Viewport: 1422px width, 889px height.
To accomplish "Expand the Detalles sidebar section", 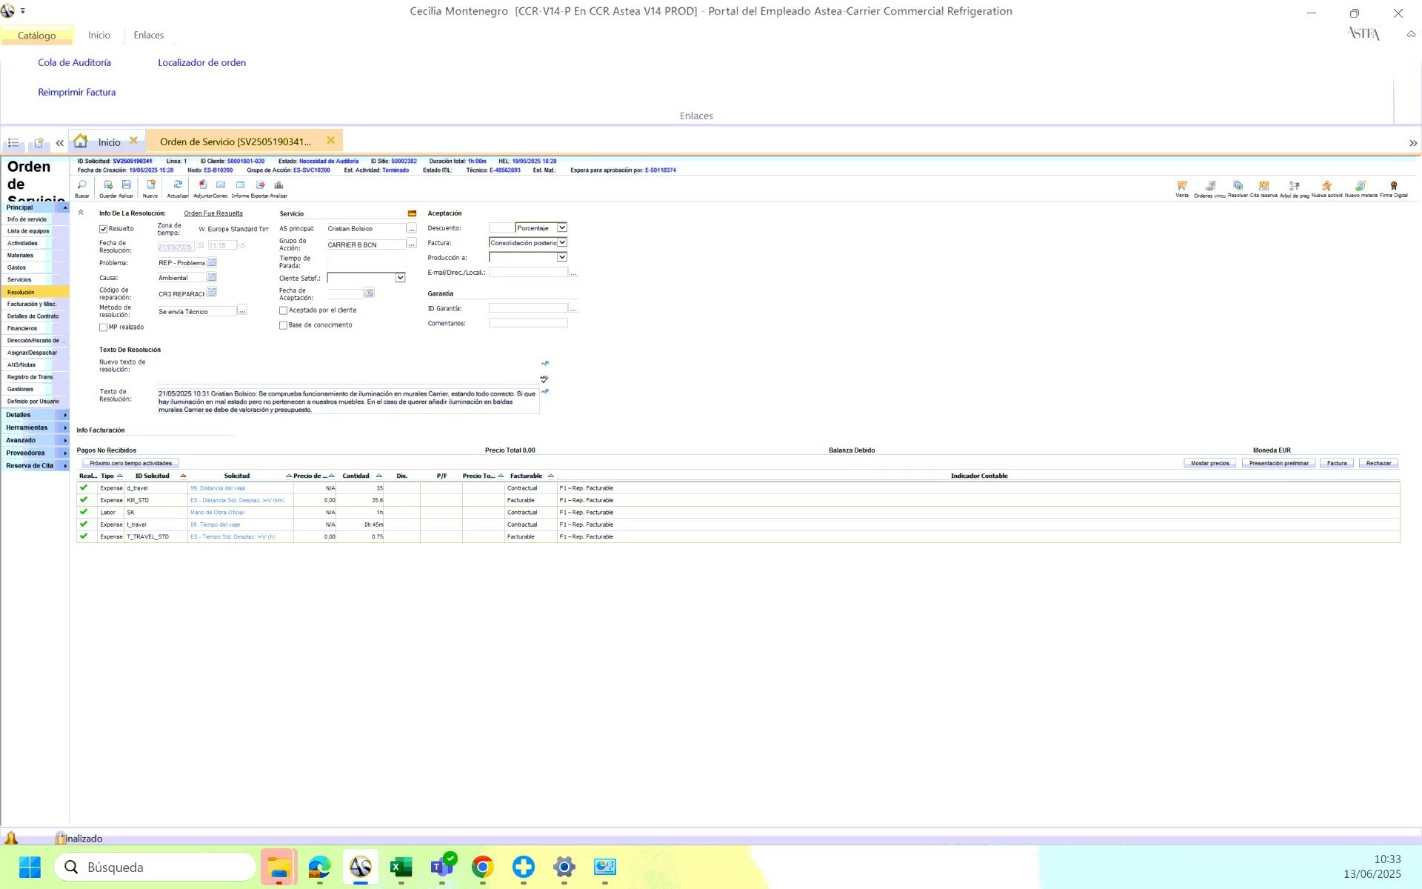I will click(35, 415).
